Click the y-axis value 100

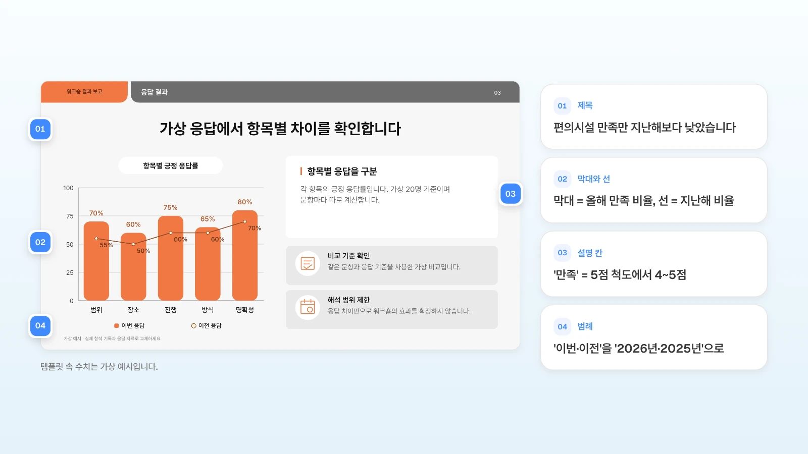pyautogui.click(x=68, y=188)
